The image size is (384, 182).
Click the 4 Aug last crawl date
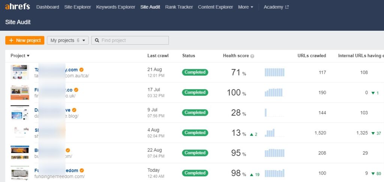pos(153,130)
